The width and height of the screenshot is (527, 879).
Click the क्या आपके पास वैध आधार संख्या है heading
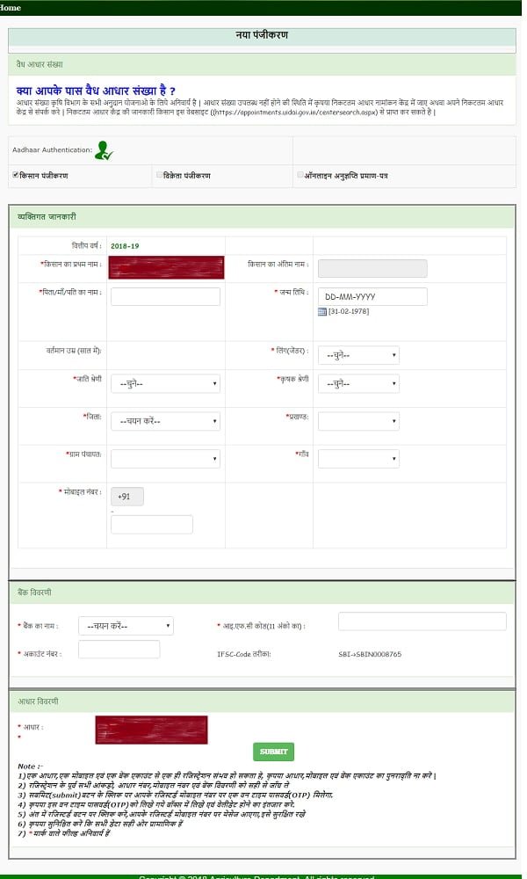click(x=96, y=91)
